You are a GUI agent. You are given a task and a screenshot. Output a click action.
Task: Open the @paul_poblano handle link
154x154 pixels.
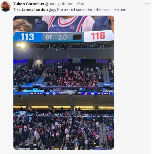59,4
